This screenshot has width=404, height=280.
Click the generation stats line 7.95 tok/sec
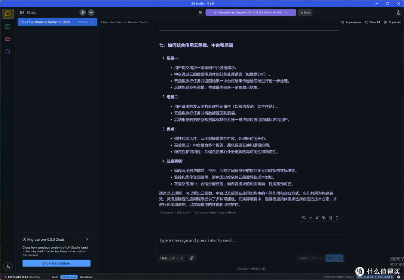coord(198,212)
